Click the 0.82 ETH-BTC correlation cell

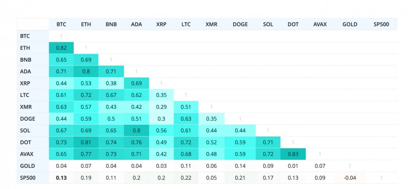click(61, 48)
